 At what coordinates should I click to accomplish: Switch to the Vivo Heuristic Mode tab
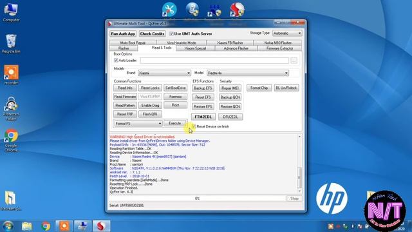click(182, 43)
